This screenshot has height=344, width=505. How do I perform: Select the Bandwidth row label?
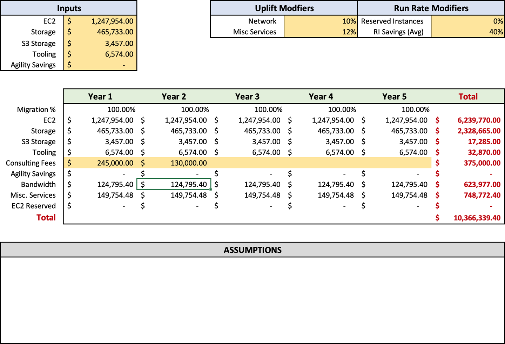[x=38, y=184]
